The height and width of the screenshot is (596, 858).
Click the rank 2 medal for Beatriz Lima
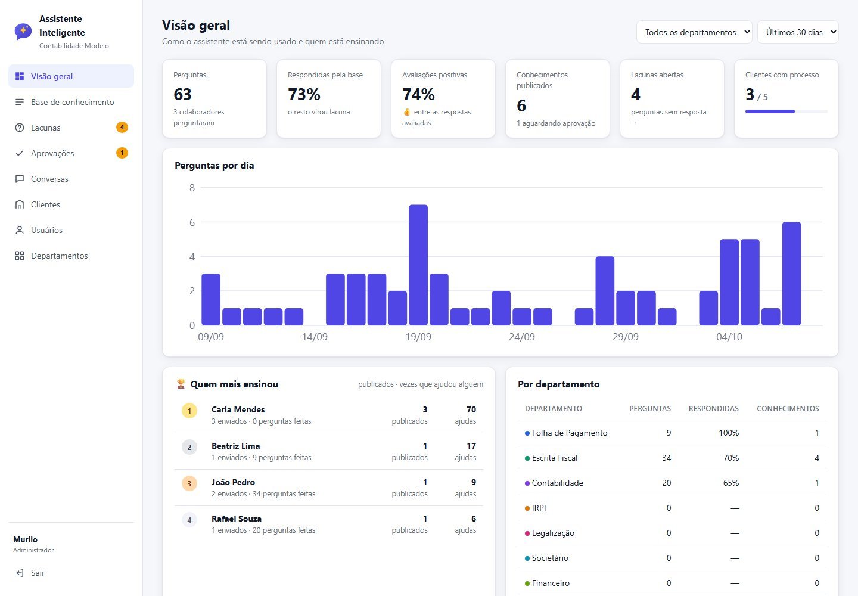[189, 447]
